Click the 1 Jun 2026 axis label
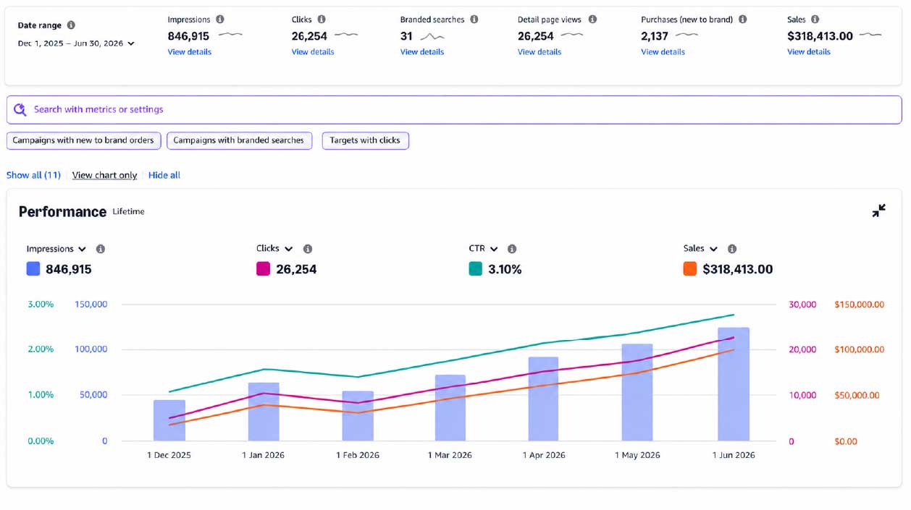Screen dimensions: 911x510 click(734, 455)
